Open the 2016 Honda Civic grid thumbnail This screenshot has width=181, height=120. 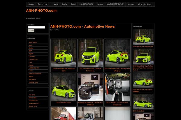[64, 87]
